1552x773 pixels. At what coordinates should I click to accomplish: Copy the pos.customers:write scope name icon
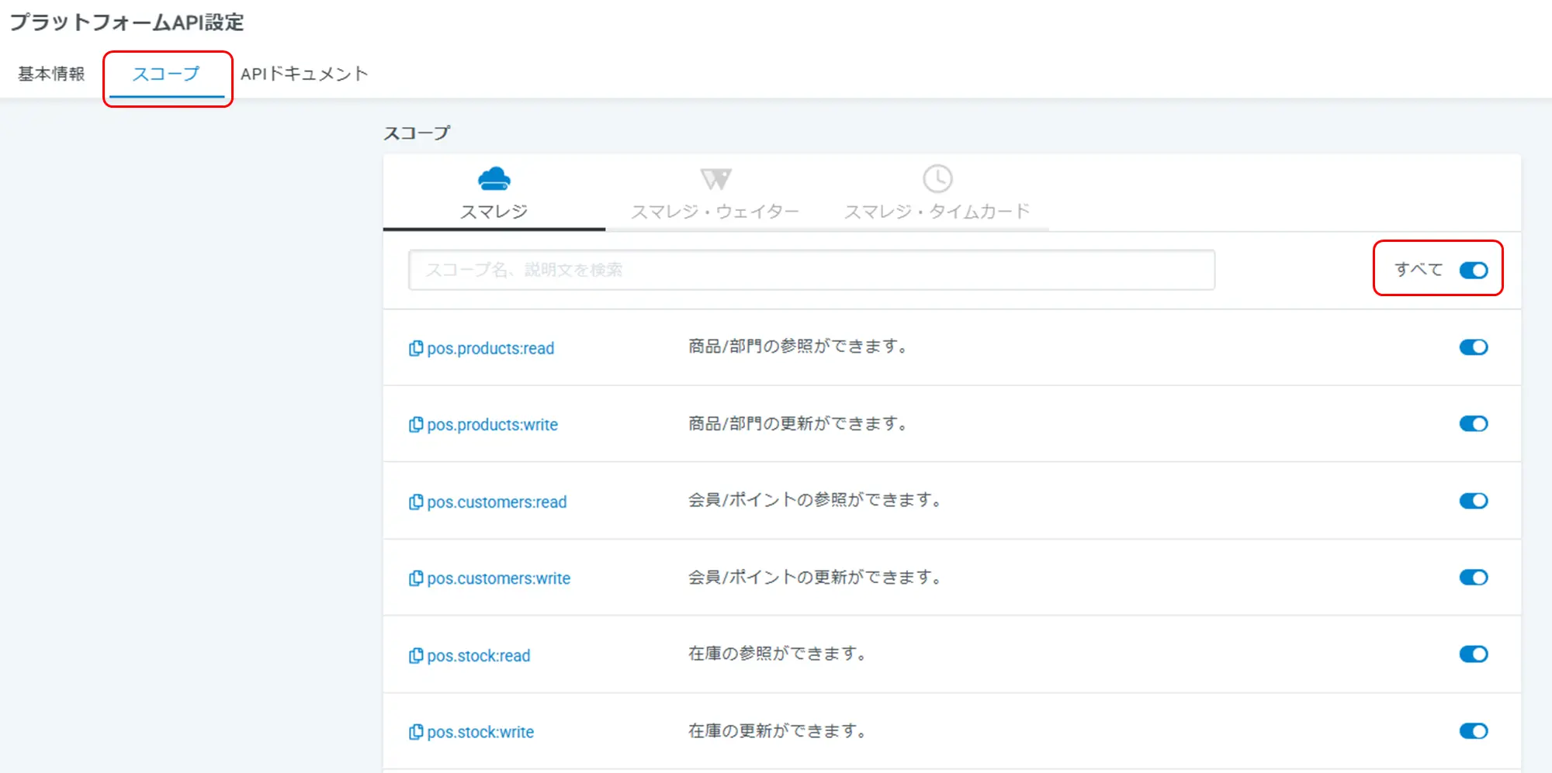pos(416,578)
